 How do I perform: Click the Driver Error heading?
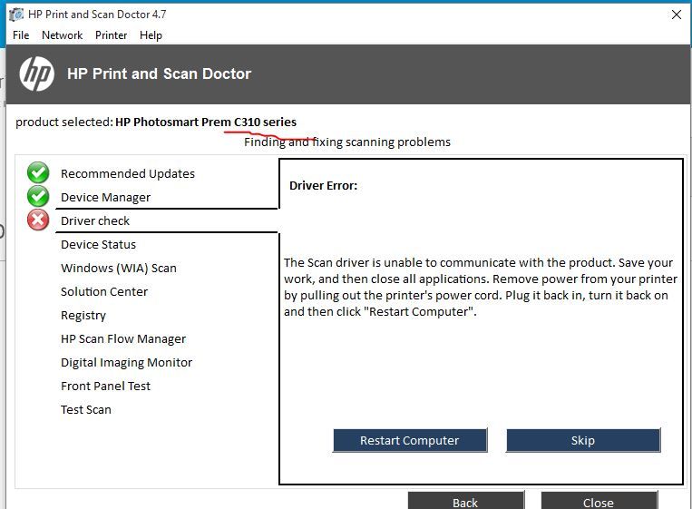click(x=323, y=185)
